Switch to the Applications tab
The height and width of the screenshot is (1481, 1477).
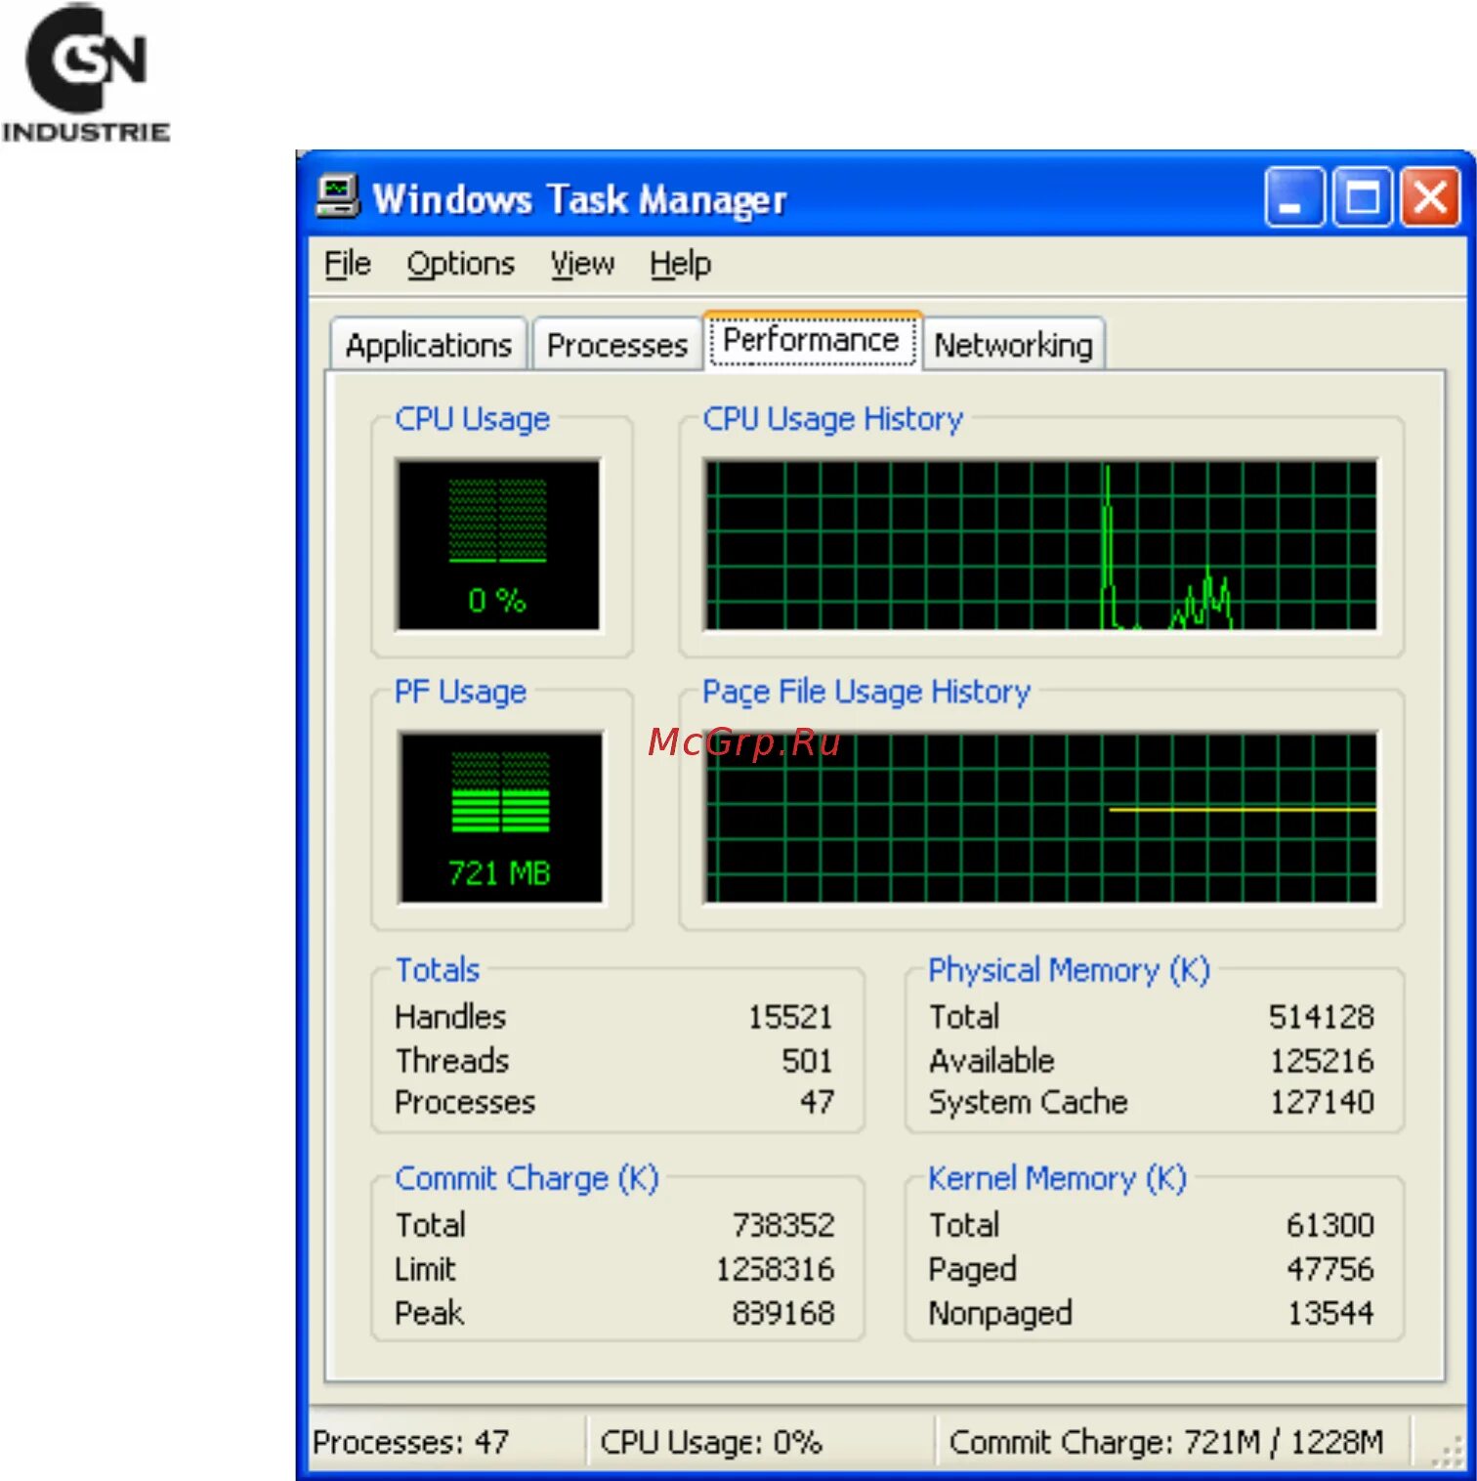tap(429, 345)
